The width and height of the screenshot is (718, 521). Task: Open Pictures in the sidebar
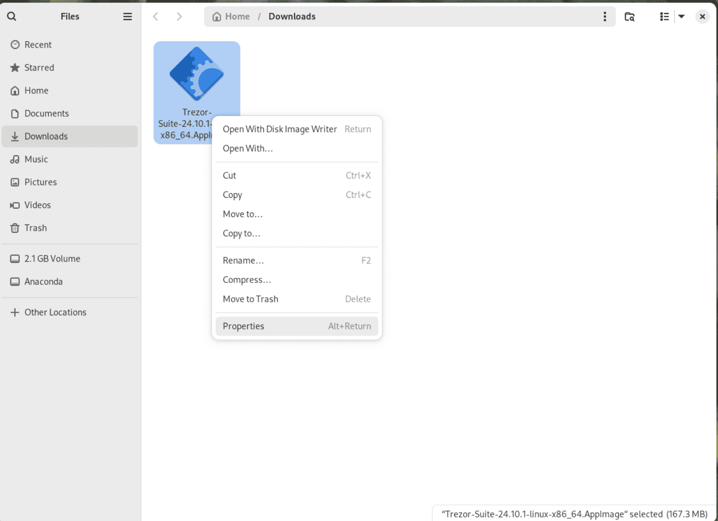(70, 182)
